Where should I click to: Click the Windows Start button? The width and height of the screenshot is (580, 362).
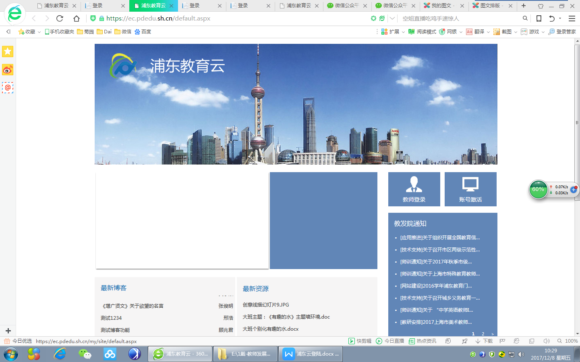(x=11, y=354)
